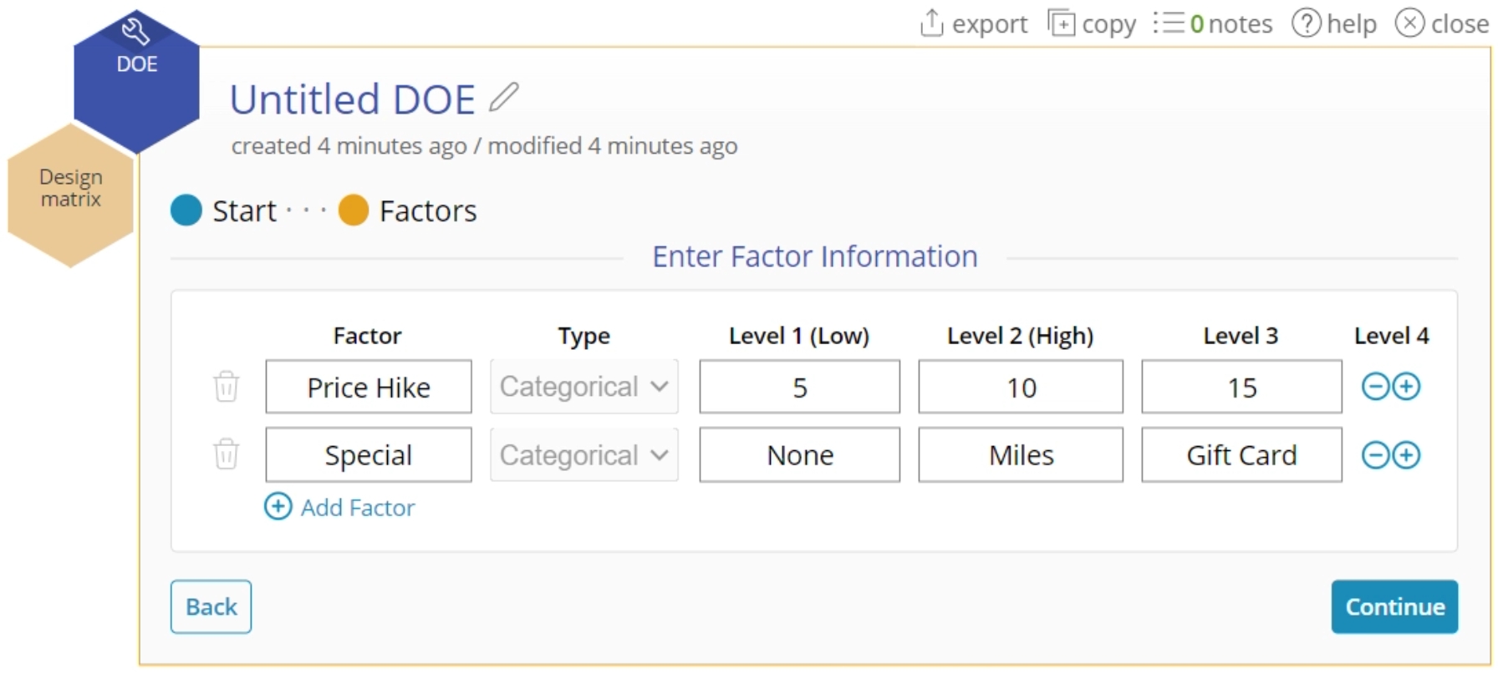Add a level to Price Hike row

1407,387
